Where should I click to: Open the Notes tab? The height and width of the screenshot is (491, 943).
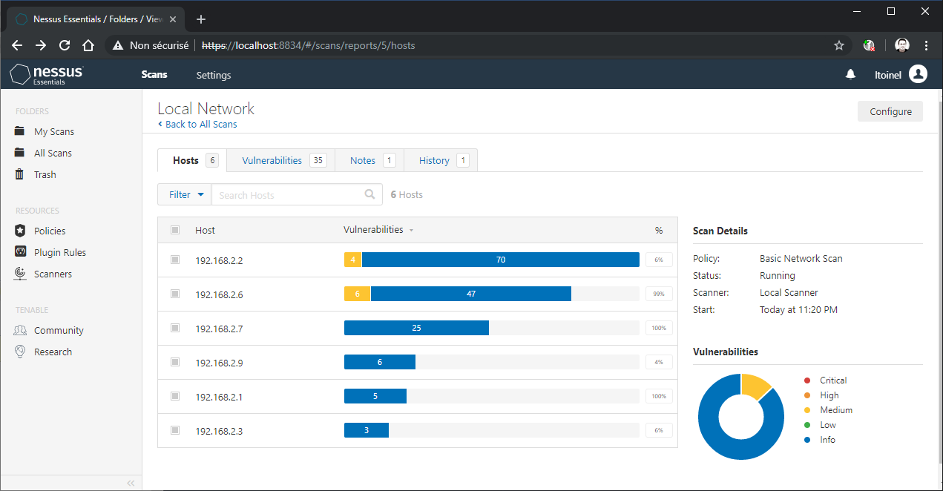coord(369,160)
